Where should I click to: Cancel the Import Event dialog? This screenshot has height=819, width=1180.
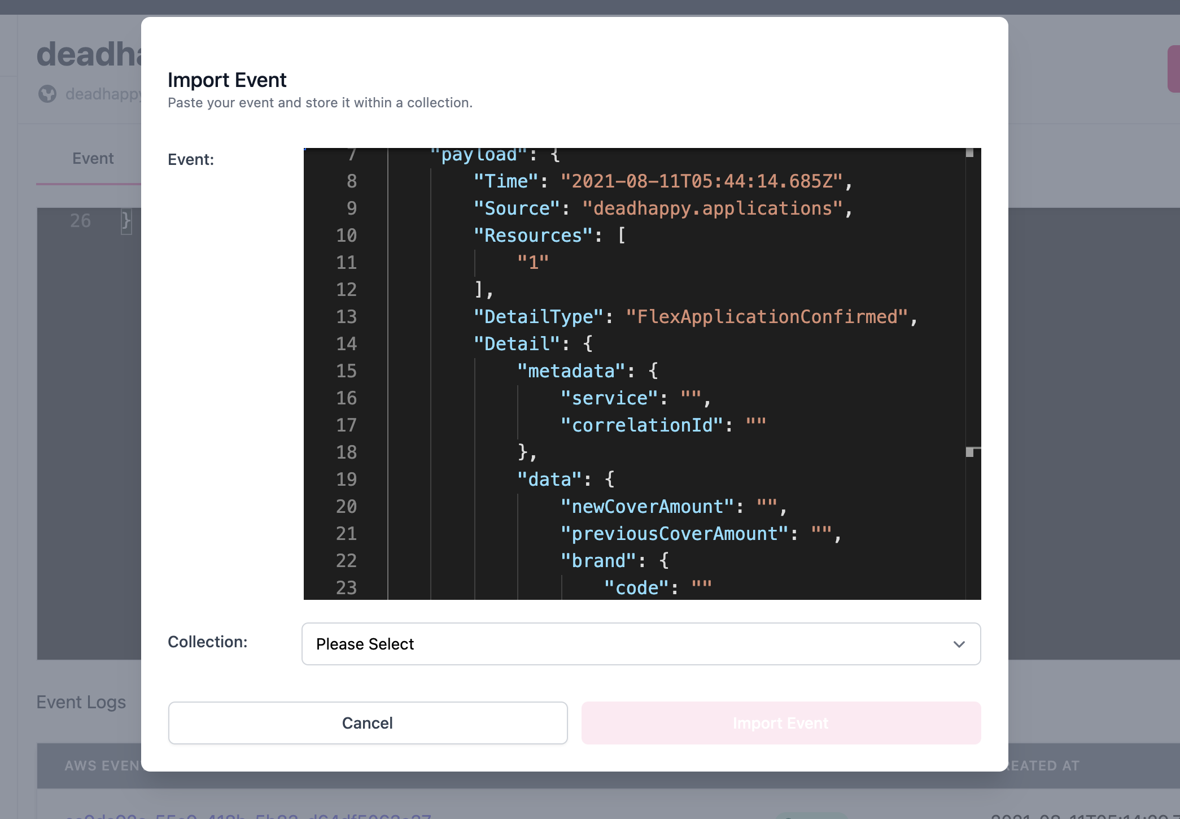368,723
